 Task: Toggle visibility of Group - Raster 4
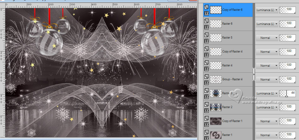click(x=206, y=83)
